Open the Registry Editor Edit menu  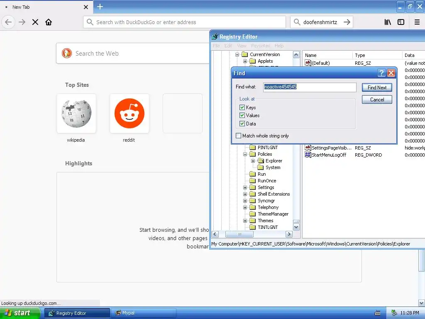pyautogui.click(x=228, y=46)
